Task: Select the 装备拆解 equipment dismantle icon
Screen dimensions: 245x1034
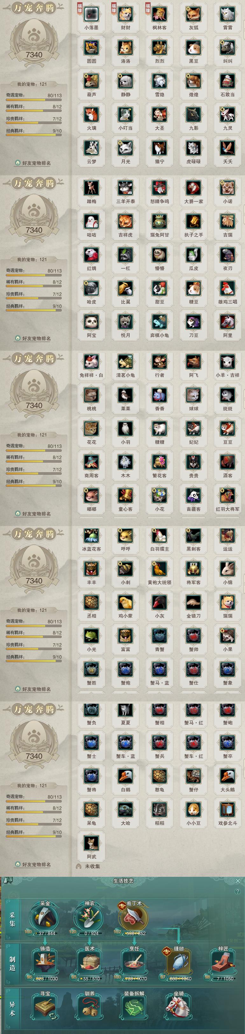Action: [134, 1008]
